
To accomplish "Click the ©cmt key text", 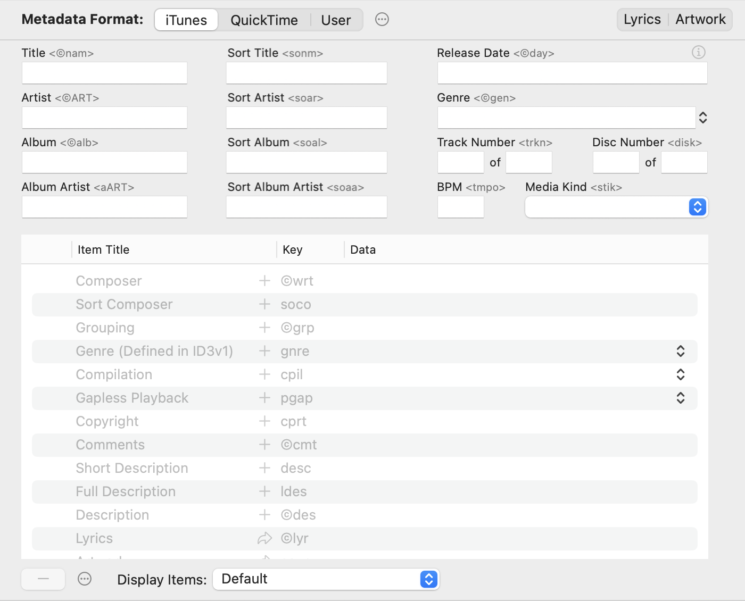I will (x=299, y=445).
